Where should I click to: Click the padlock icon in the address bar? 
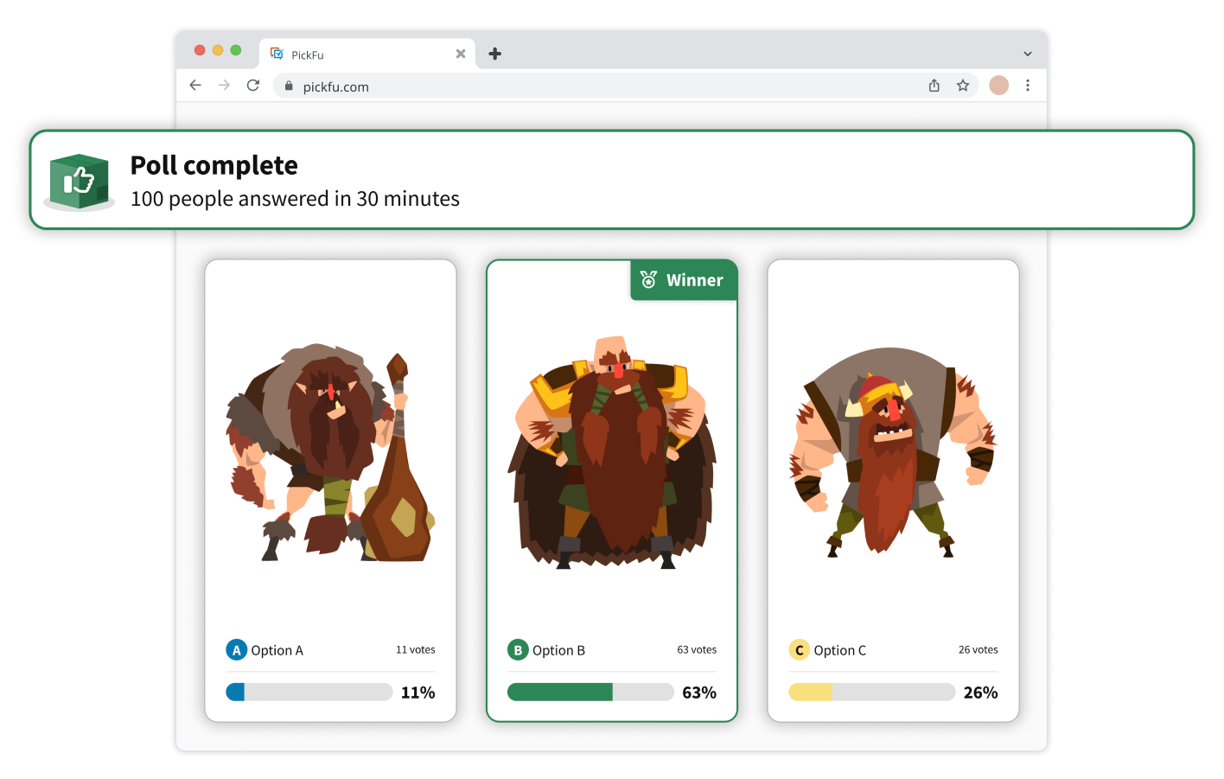(288, 86)
